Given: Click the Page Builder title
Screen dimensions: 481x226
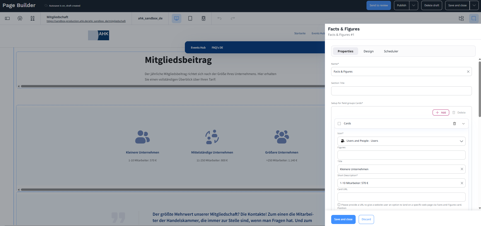Looking at the screenshot, I should (19, 5).
